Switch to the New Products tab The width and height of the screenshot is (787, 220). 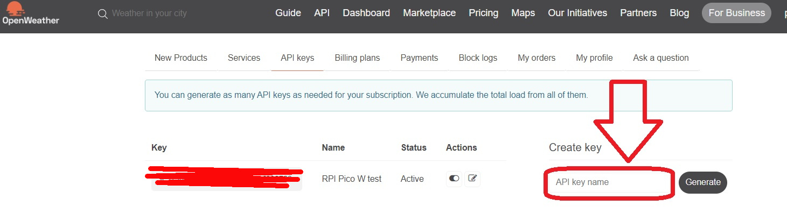[181, 58]
